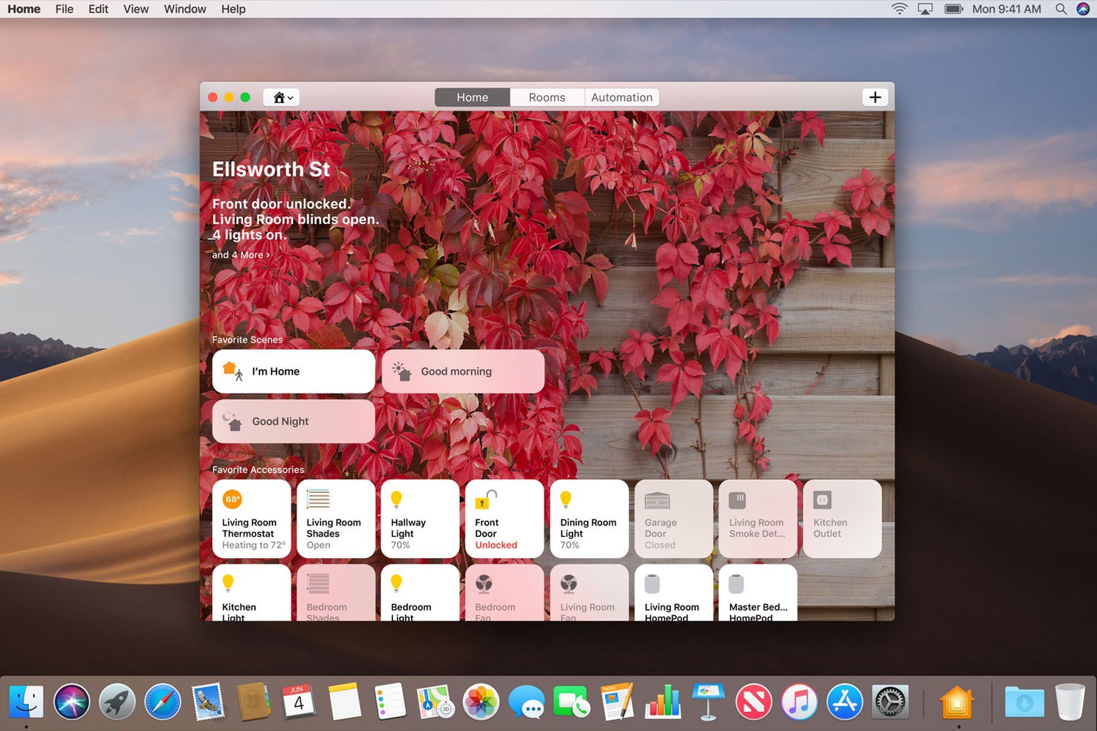Open the Edit menu
The height and width of the screenshot is (731, 1097).
coord(98,9)
